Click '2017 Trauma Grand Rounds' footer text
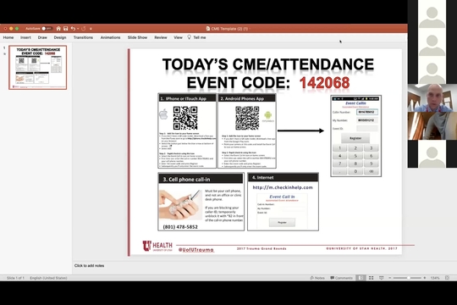The width and height of the screenshot is (457, 305). pos(262,249)
